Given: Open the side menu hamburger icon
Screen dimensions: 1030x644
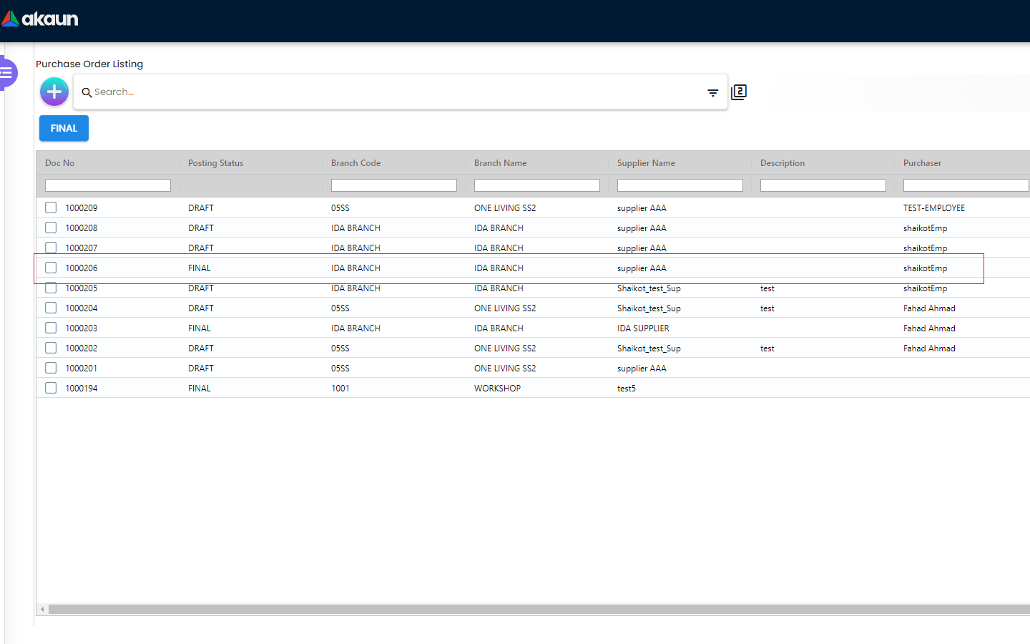Looking at the screenshot, I should coord(7,72).
